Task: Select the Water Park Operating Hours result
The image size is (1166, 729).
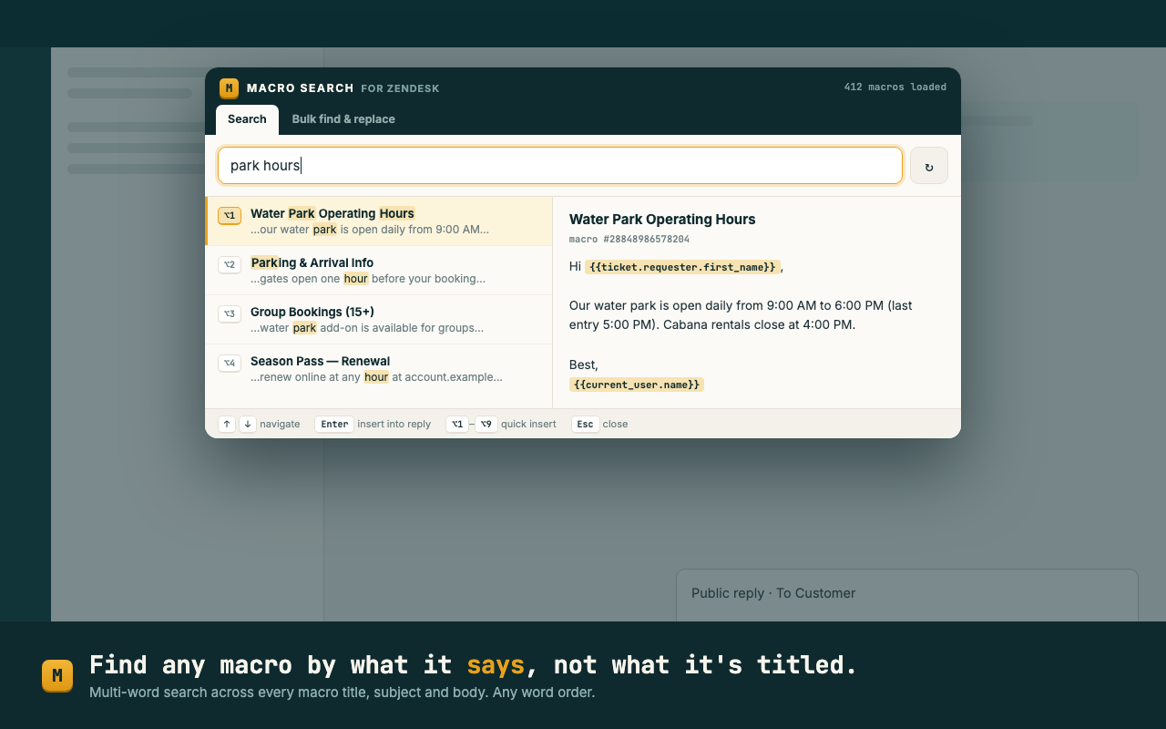Action: (x=379, y=221)
